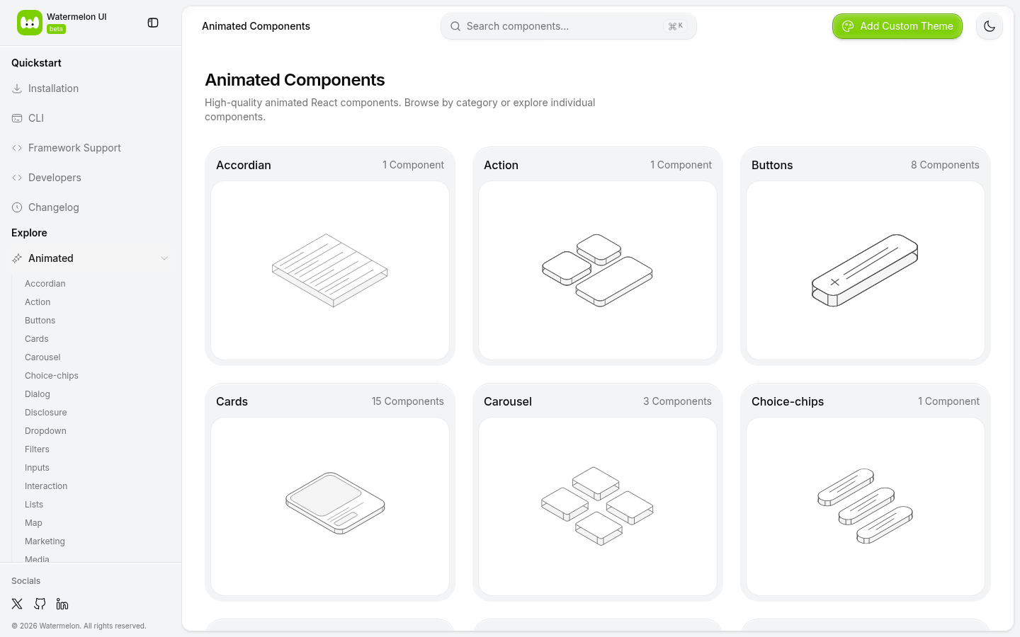1020x637 pixels.
Task: Open the Buttons card illustration
Action: pyautogui.click(x=866, y=270)
